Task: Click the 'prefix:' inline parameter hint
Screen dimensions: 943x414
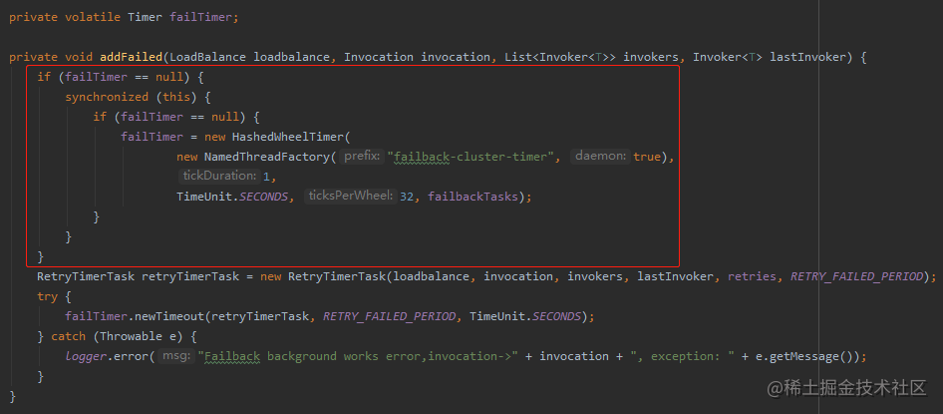Action: pos(362,157)
